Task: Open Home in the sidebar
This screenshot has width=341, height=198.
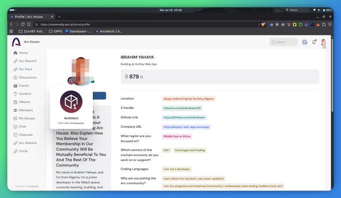Action: pos(21,53)
